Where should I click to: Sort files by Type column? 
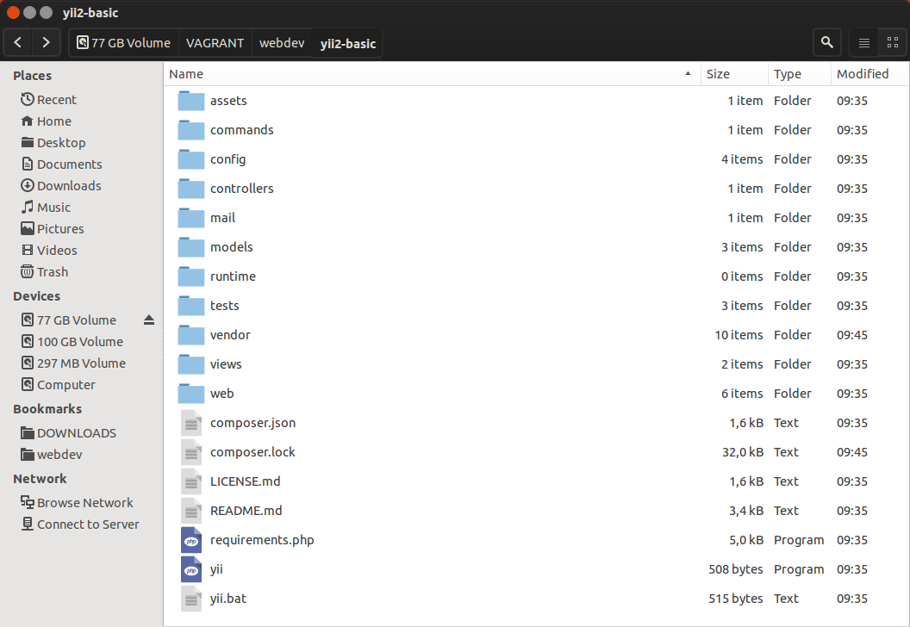tap(798, 74)
